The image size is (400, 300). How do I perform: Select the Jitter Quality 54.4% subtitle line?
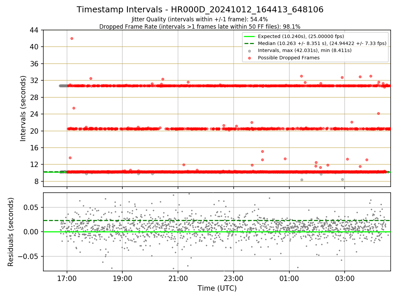pyautogui.click(x=199, y=19)
